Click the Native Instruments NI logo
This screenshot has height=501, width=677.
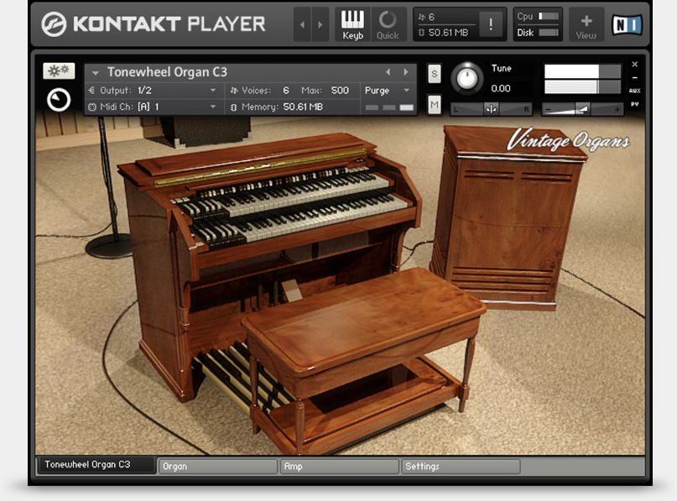[x=627, y=24]
